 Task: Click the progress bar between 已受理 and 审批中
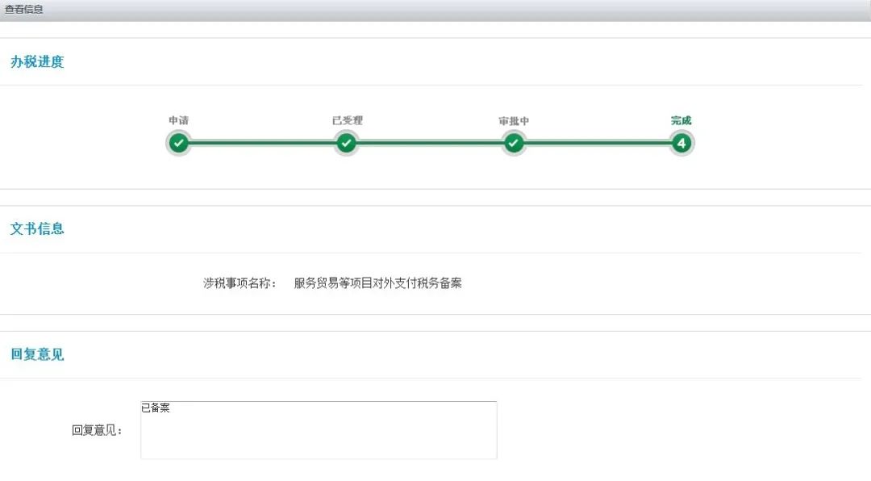[x=430, y=144]
